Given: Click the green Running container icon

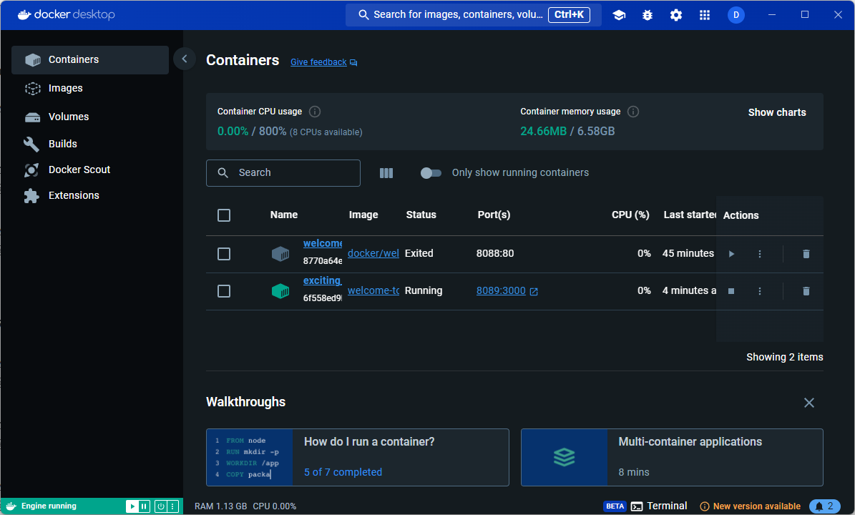Looking at the screenshot, I should click(x=280, y=291).
